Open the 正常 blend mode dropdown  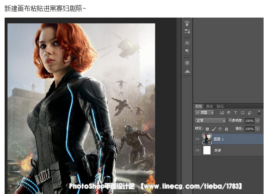coord(210,120)
